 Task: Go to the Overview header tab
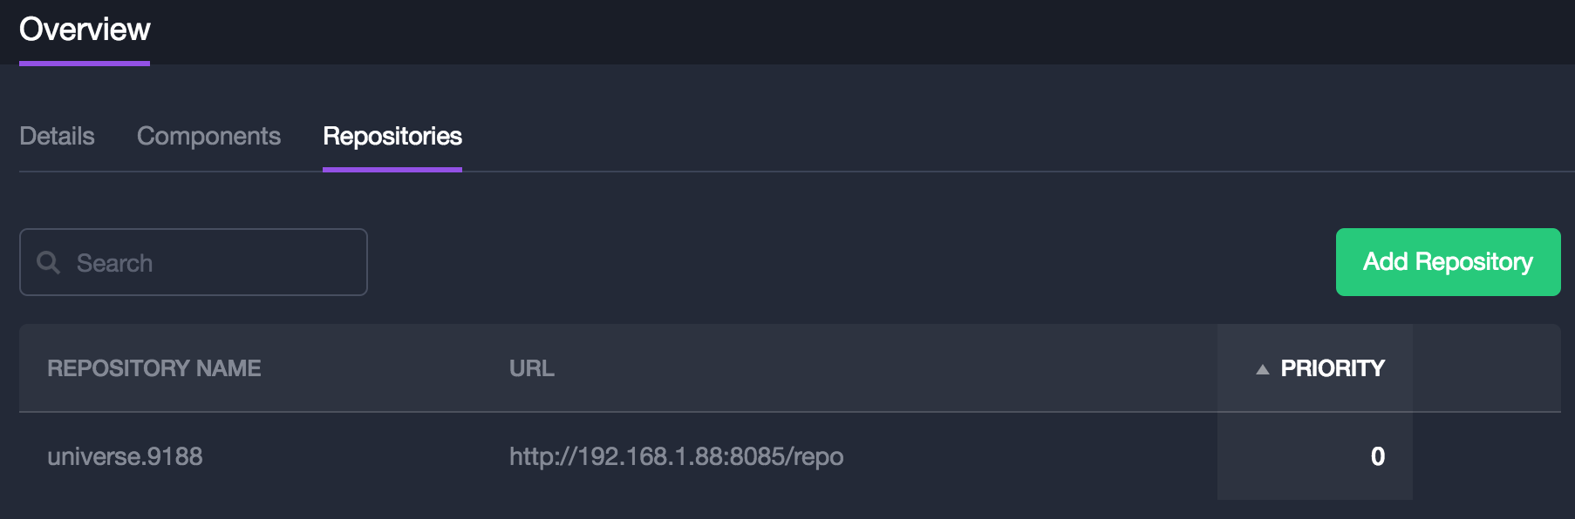(85, 30)
